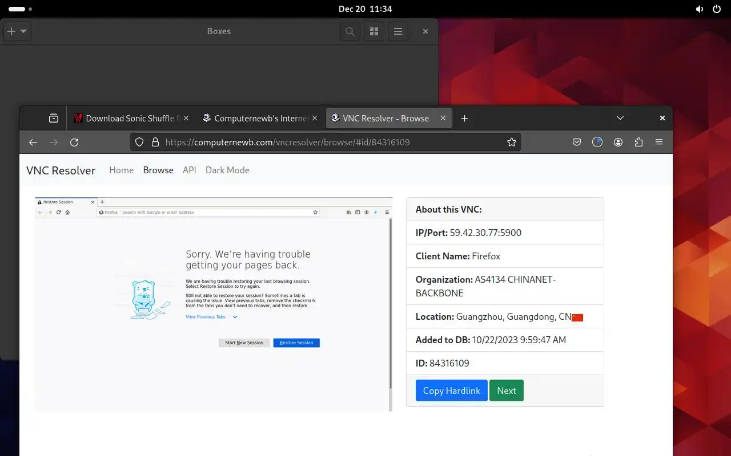Open a new Firefox tab

pos(465,119)
